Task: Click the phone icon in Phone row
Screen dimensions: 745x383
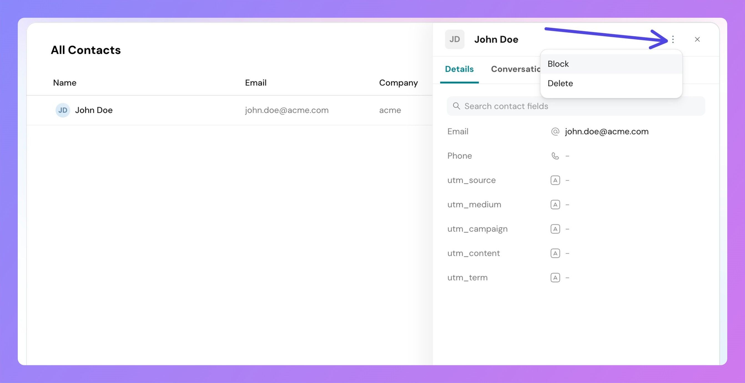Action: point(555,156)
